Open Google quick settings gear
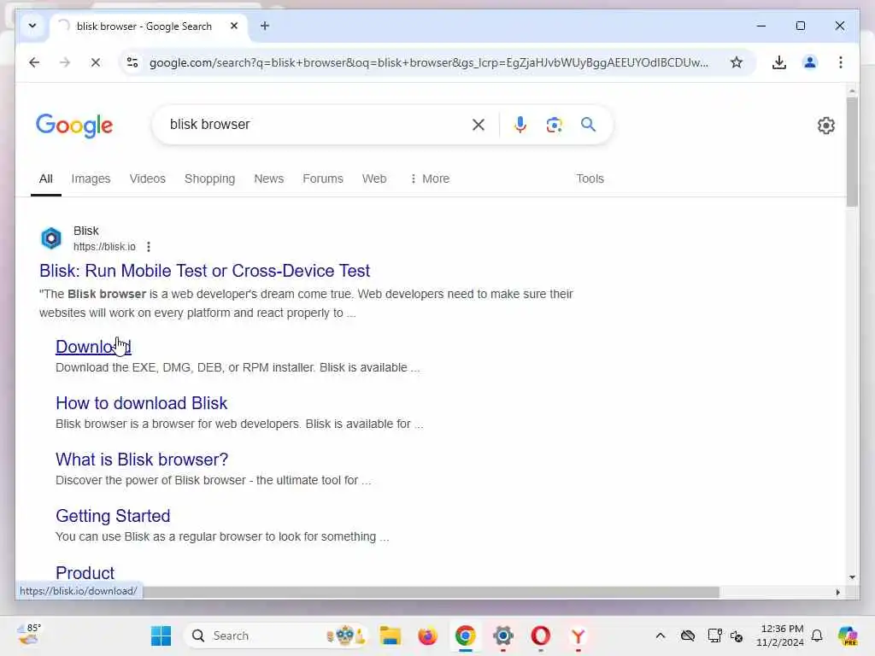The image size is (875, 656). point(826,126)
